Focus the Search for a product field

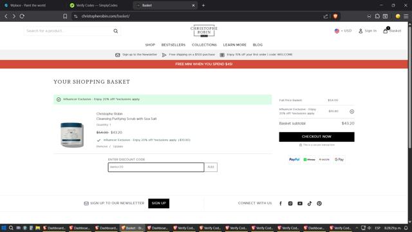(68, 31)
